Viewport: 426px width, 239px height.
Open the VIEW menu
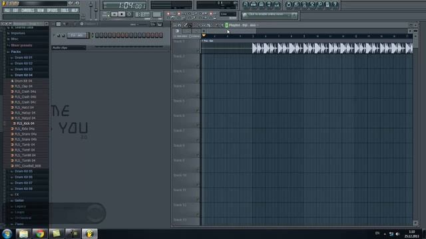pyautogui.click(x=41, y=11)
